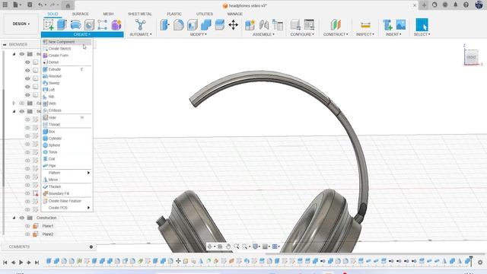Click the Select tool blue icon
The image size is (487, 274).
tap(422, 24)
